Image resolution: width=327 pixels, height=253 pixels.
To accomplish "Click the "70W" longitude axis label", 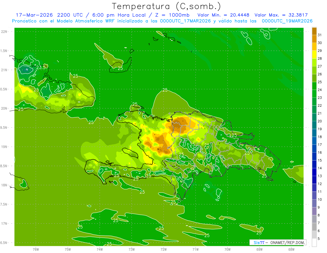I will pyautogui.click(x=228, y=249).
